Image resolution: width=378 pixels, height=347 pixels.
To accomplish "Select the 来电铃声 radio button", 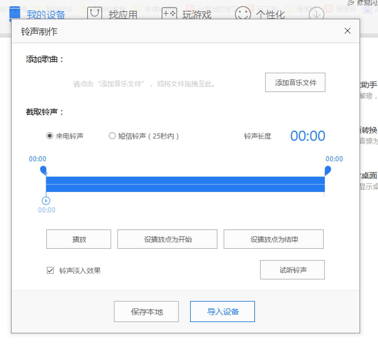I will click(x=50, y=136).
